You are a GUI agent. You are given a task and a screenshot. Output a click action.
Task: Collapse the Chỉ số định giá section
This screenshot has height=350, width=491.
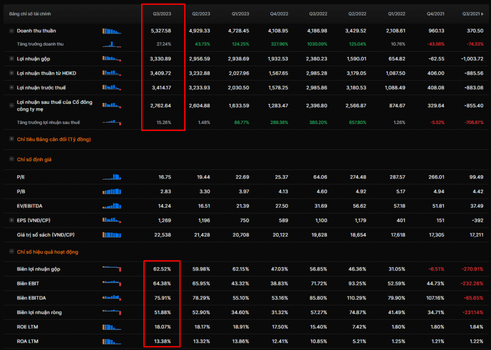click(11, 159)
